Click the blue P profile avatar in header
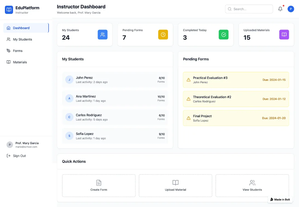This screenshot has width=299, height=207. click(291, 9)
